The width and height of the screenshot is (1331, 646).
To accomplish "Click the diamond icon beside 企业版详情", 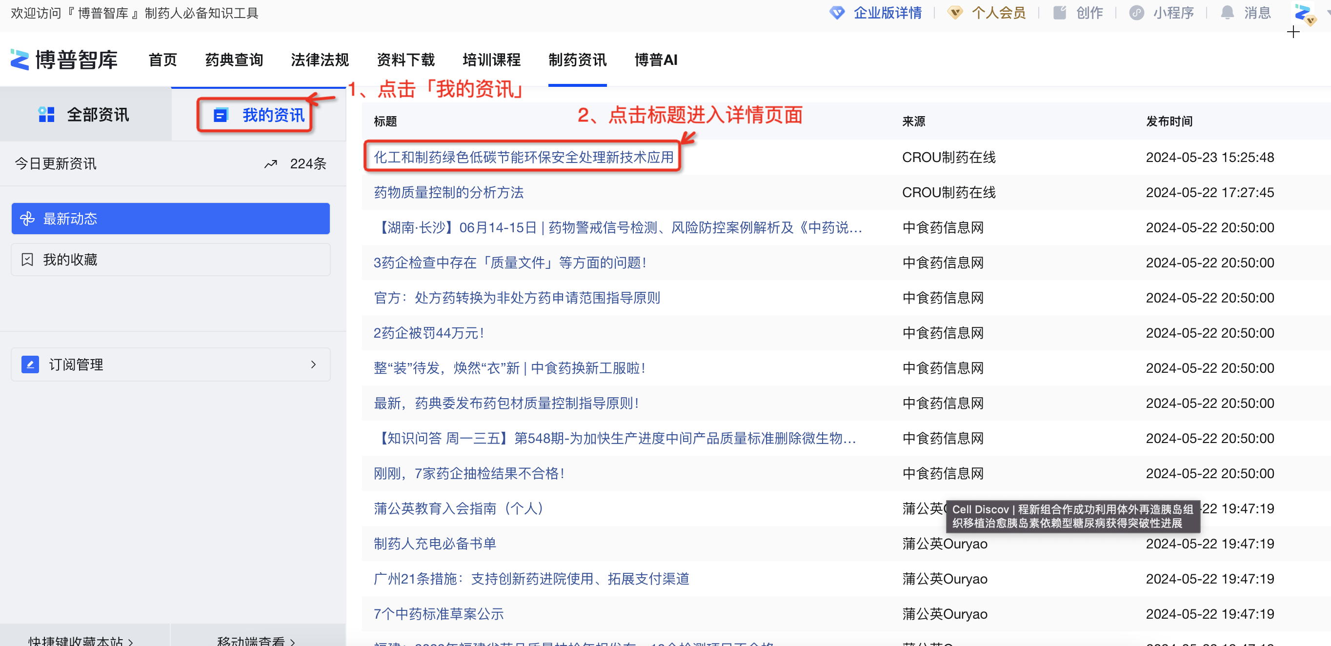I will tap(837, 13).
